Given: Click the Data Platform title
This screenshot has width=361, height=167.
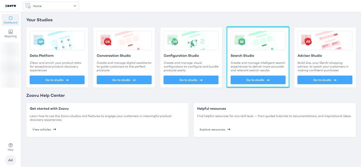Looking at the screenshot, I should tap(42, 56).
